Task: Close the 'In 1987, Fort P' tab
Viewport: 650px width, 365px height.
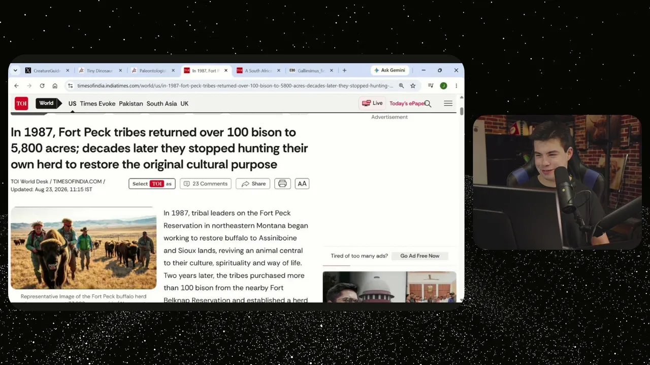Action: (225, 70)
